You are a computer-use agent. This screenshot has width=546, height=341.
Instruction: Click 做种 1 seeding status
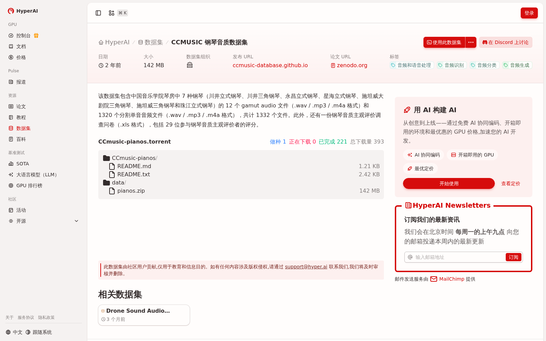pyautogui.click(x=278, y=142)
